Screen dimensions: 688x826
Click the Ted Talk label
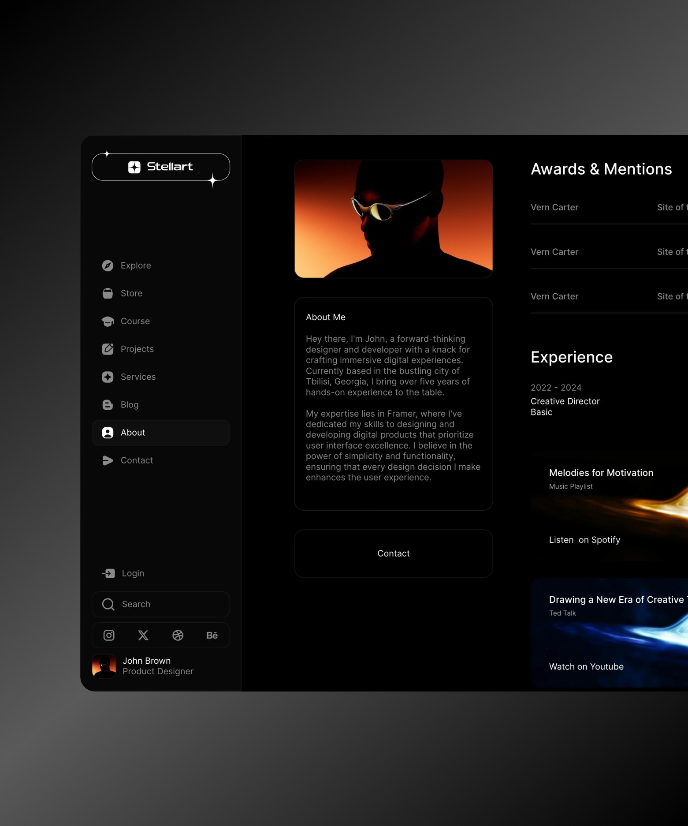[x=562, y=613]
